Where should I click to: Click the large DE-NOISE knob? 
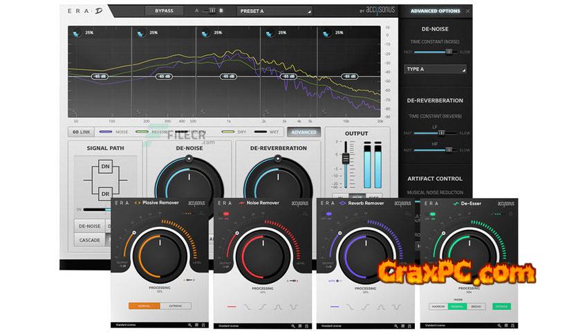[189, 190]
